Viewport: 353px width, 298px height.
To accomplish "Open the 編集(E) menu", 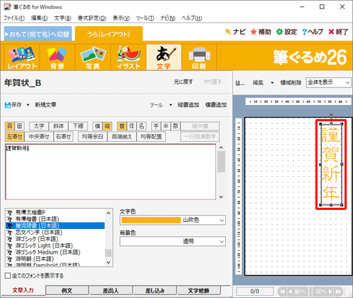I will click(x=40, y=18).
